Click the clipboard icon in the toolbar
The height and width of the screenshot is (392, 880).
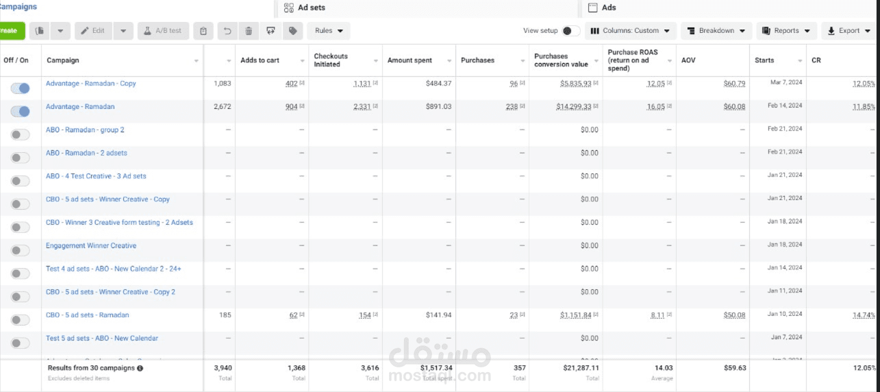(x=203, y=31)
